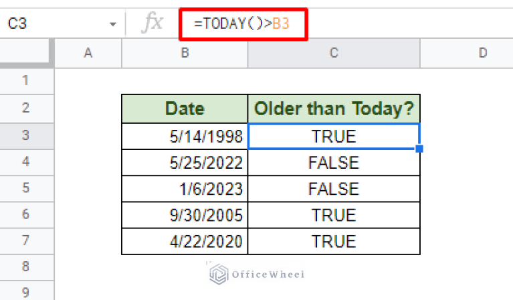Screen dimensions: 513x300
Task: Click the FALSE cell beside 5/25/2022
Action: click(334, 163)
